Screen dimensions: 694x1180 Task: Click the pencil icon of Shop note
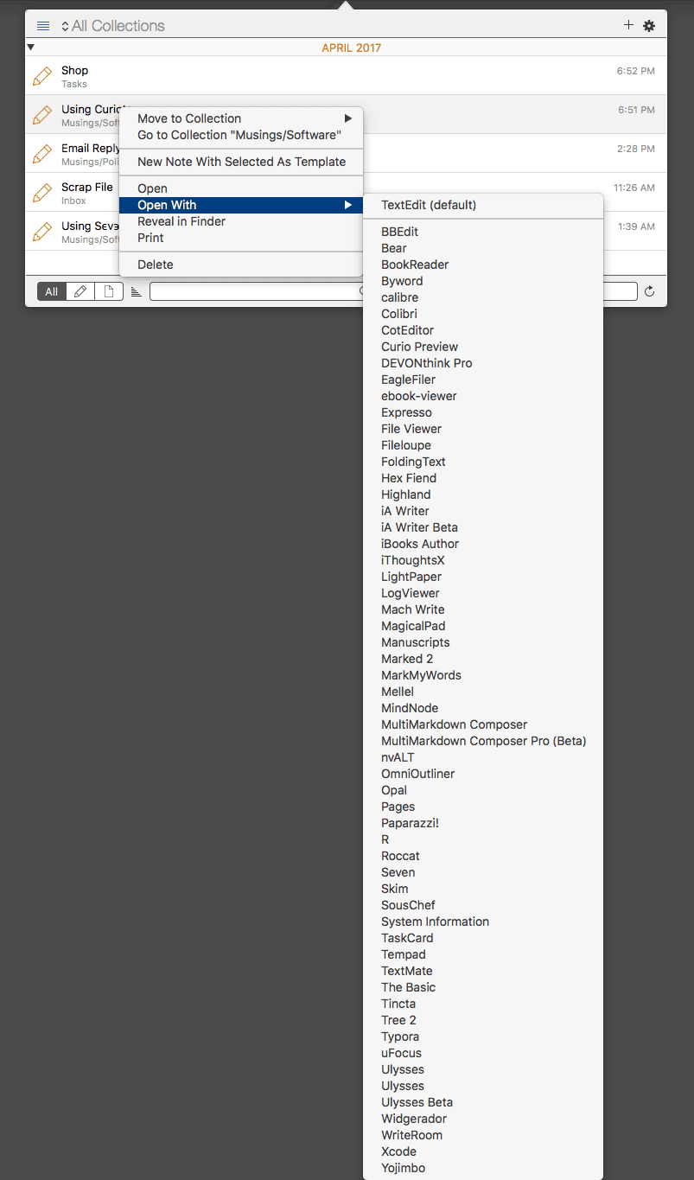point(41,76)
